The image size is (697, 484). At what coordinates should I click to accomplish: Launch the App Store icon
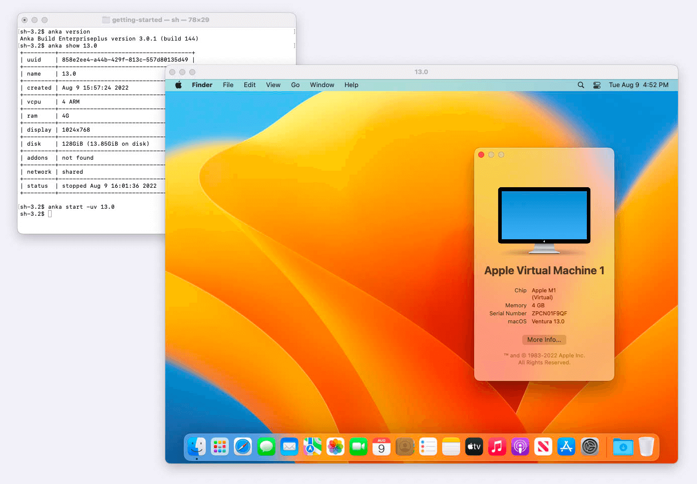(566, 446)
